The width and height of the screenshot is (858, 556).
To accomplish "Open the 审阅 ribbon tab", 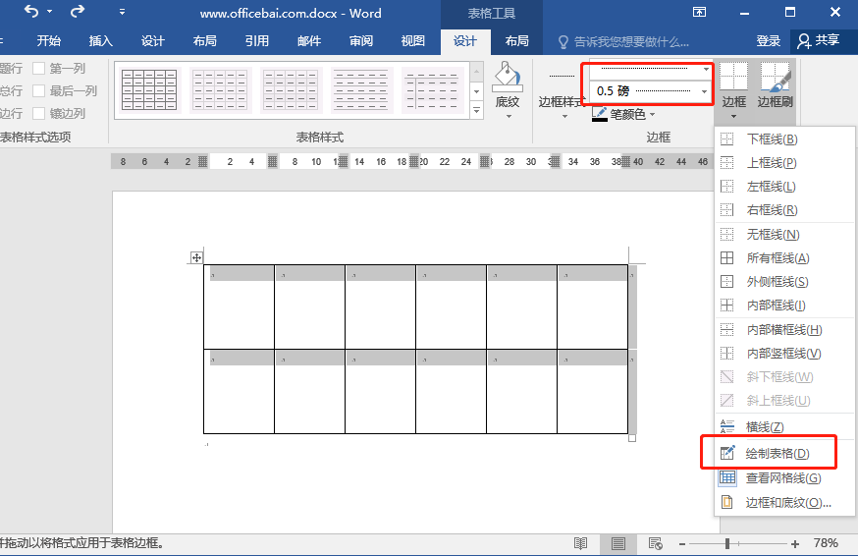I will (x=361, y=41).
